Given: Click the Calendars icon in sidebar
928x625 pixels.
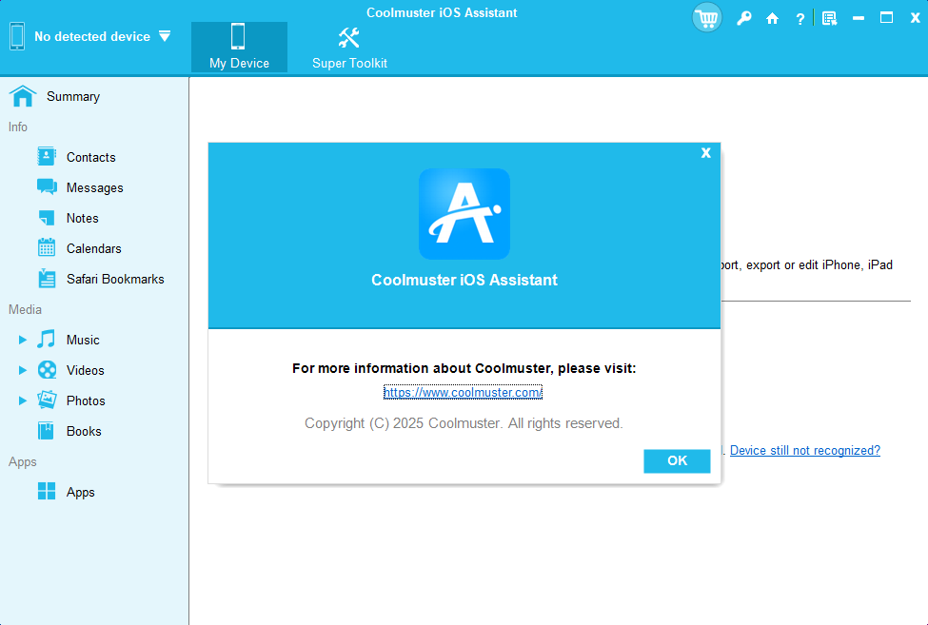Looking at the screenshot, I should pos(47,247).
